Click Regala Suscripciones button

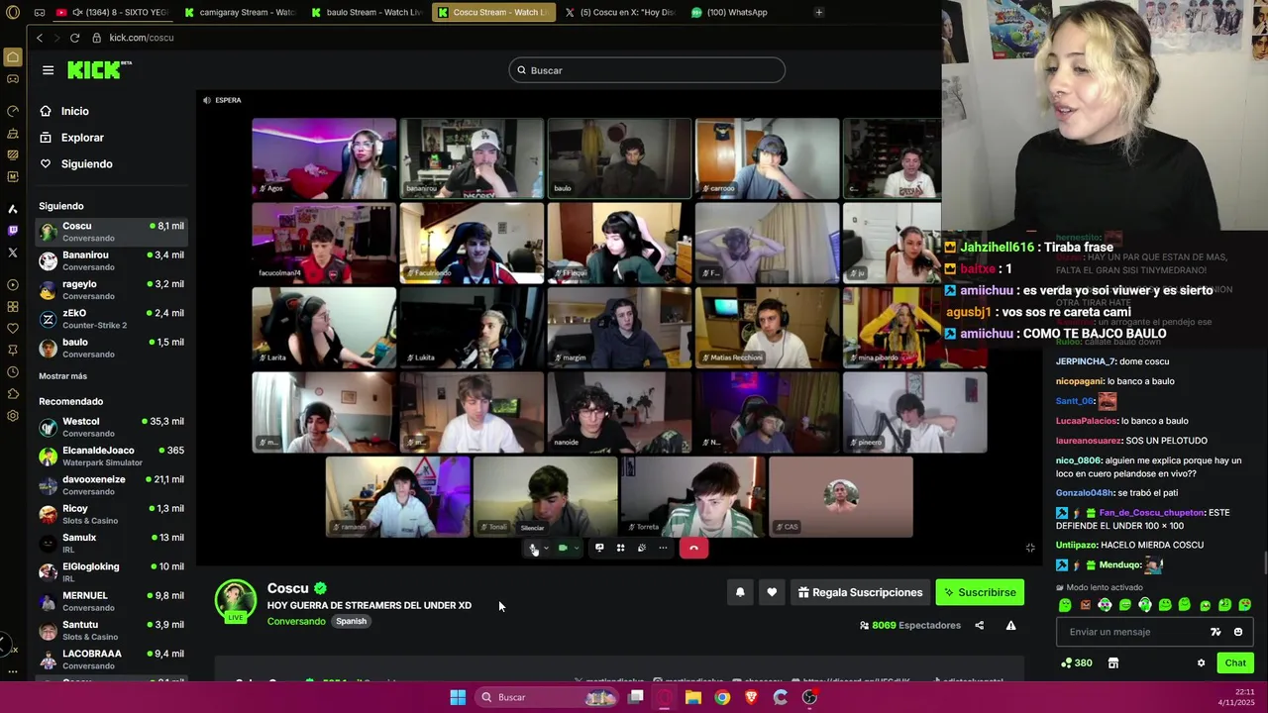860,592
